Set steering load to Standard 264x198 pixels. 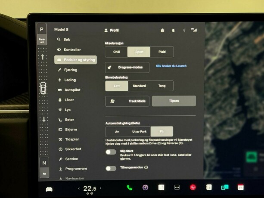[139, 86]
